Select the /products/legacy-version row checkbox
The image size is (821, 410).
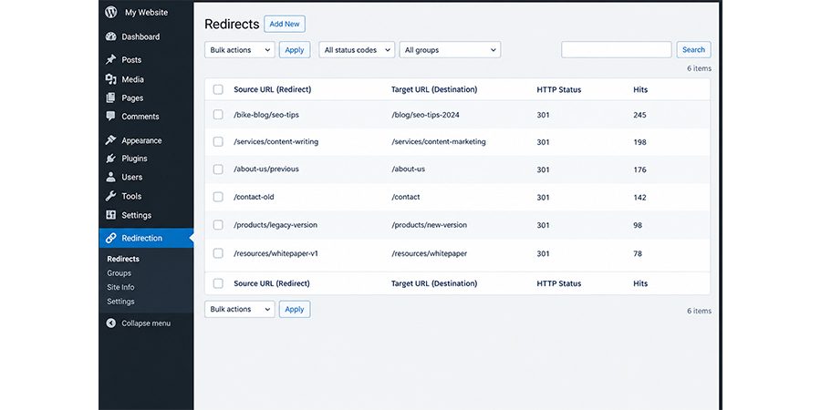coord(218,225)
